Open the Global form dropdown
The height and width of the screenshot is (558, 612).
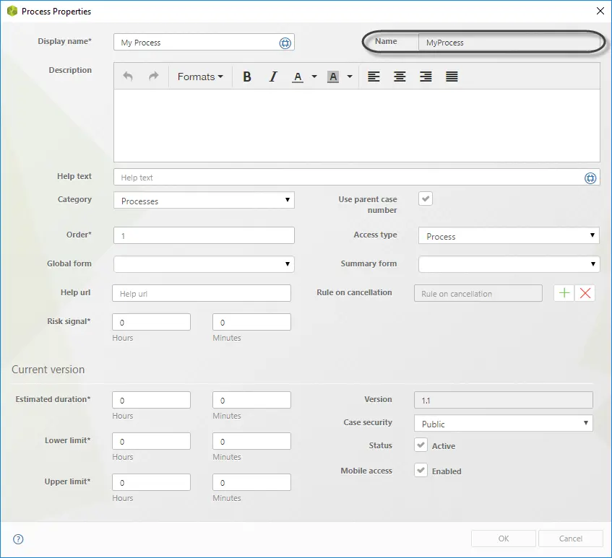(x=204, y=264)
